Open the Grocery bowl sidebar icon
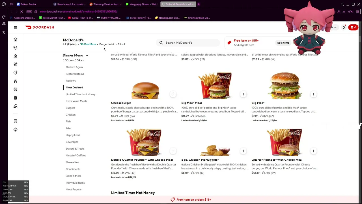The width and height of the screenshot is (362, 204). [16, 48]
